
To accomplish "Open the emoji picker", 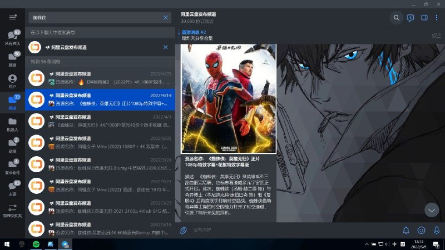I will point(421,230).
